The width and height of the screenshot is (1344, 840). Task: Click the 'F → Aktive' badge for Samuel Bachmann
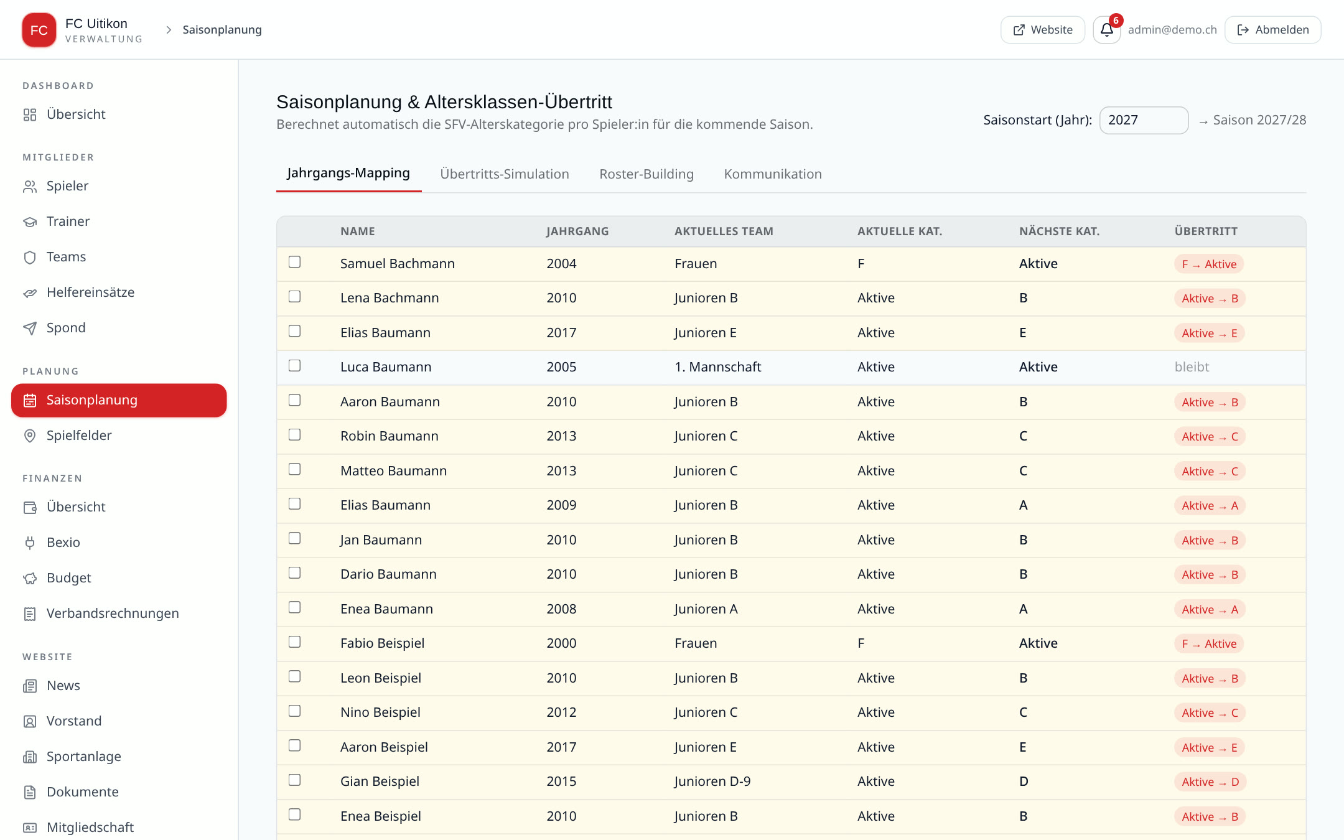tap(1209, 264)
